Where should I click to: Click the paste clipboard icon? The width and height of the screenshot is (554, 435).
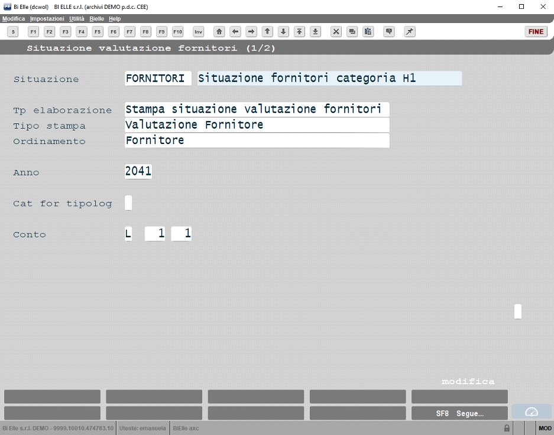tap(368, 32)
